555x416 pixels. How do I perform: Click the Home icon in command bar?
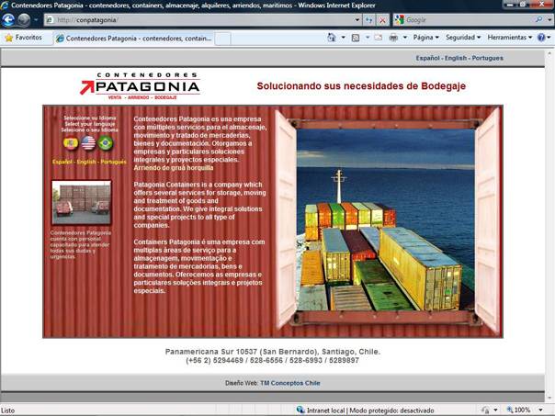pyautogui.click(x=332, y=38)
